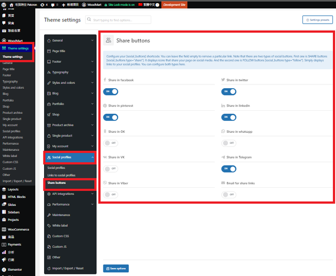Expand the Portfolio section chevron
Viewport: 336px width, 276px height.
tap(92, 104)
